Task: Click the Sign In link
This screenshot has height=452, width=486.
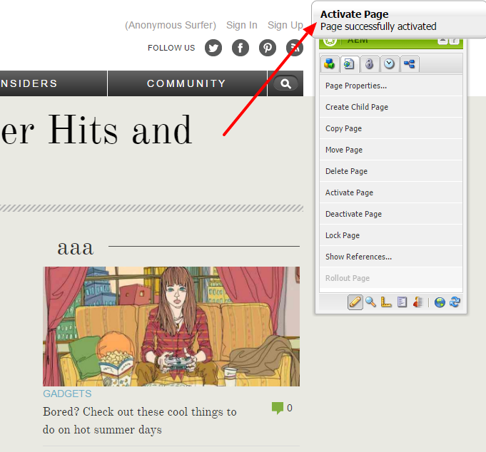Action: pos(242,25)
